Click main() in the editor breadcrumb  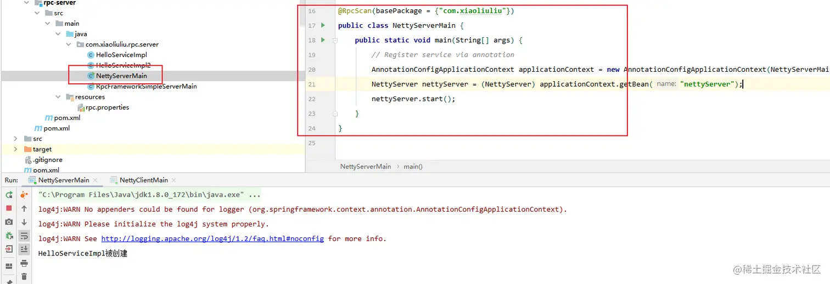413,166
